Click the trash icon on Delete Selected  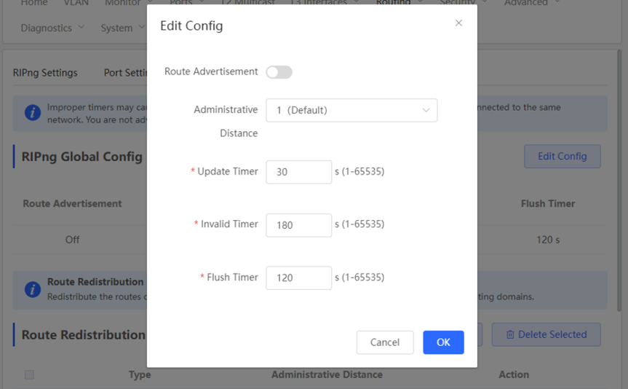510,334
